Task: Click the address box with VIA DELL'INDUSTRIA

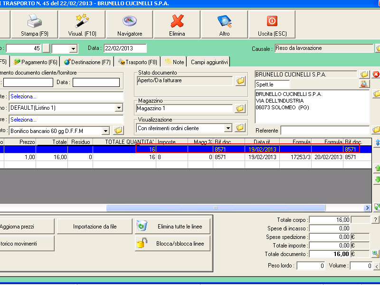Action: click(x=312, y=106)
